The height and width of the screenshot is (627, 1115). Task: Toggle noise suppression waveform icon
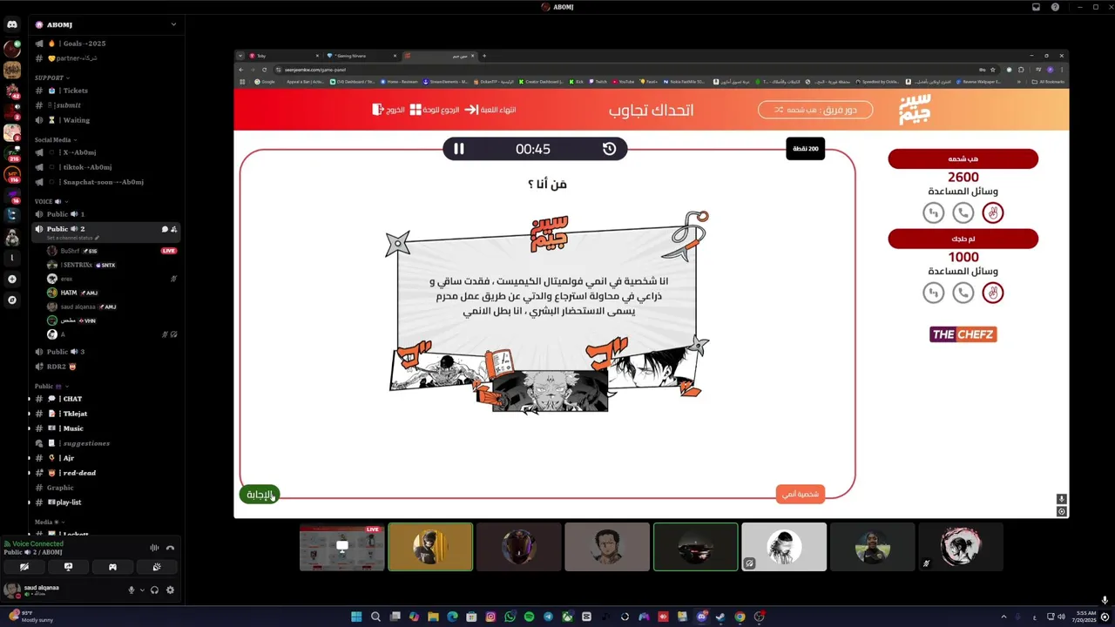tap(154, 548)
